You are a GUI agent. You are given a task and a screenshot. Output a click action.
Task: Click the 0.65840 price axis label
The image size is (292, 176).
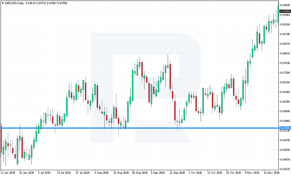point(285,111)
